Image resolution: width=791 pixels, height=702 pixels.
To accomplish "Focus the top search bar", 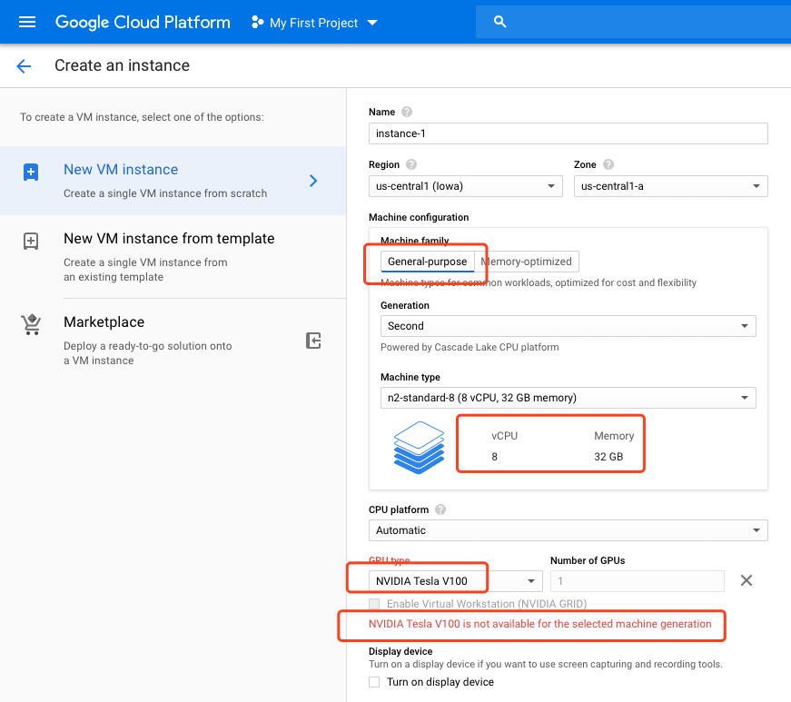I will (633, 22).
